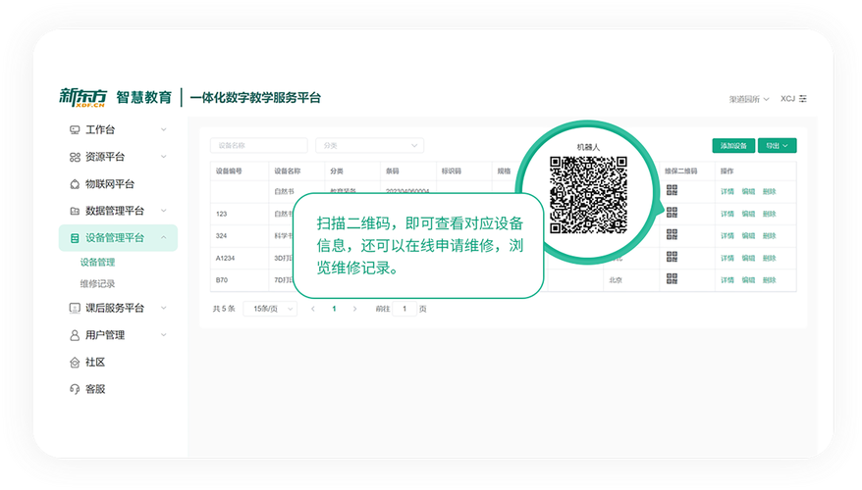The height and width of the screenshot is (490, 862).
Task: Click 详情 for device row 123
Action: [727, 214]
